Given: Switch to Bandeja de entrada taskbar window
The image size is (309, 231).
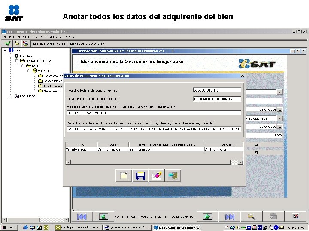Looking at the screenshot, I should pyautogui.click(x=78, y=228).
